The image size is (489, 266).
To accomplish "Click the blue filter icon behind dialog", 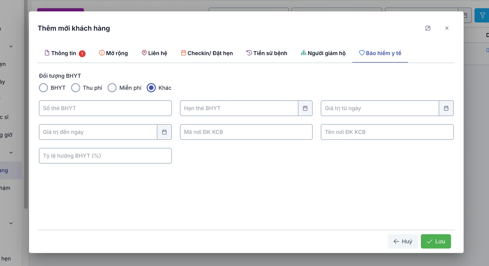I will (x=482, y=15).
